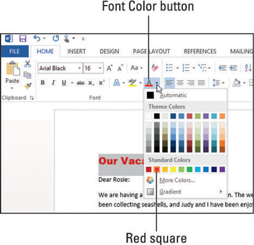Click the Undo arrow icon
Screen dimensions: 254x245
tap(37, 38)
